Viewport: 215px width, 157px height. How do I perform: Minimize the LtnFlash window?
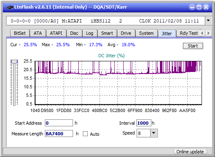192,7
